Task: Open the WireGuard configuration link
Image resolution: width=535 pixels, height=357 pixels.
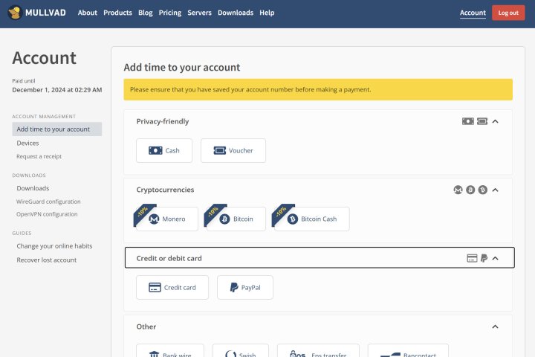Action: point(48,202)
